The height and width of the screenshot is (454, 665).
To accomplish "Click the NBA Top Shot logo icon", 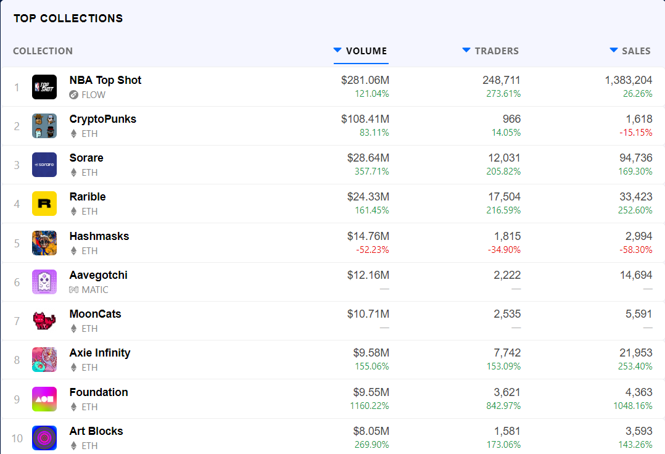I will [44, 87].
